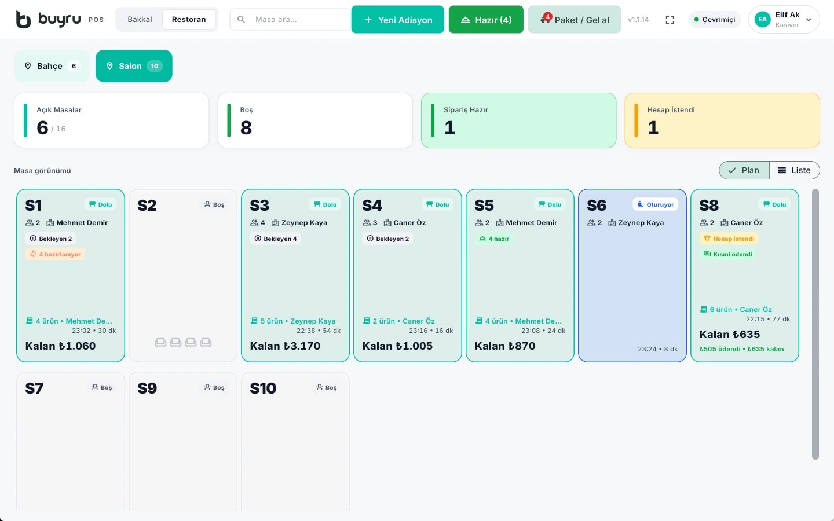Click '₺505 ödendi • ₺635 kalan' text

[741, 349]
